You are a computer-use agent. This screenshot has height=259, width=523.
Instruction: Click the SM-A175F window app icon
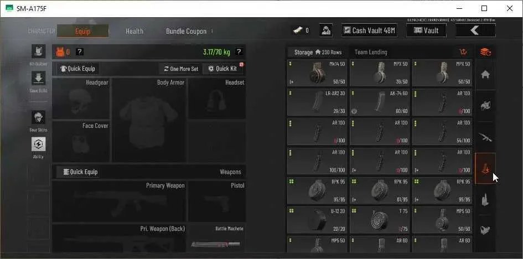click(x=9, y=8)
